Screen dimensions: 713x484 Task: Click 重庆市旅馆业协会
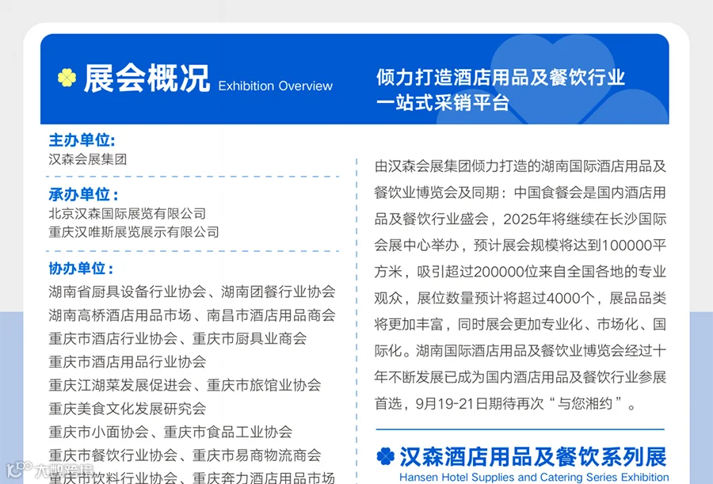(264, 385)
